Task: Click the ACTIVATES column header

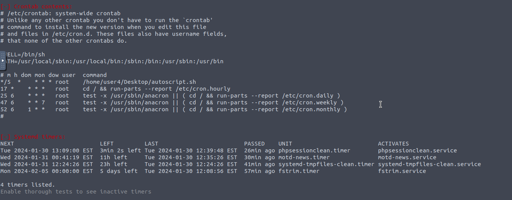Action: click(393, 144)
